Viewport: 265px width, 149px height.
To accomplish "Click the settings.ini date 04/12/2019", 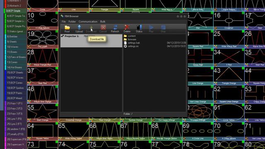I will (176, 46).
